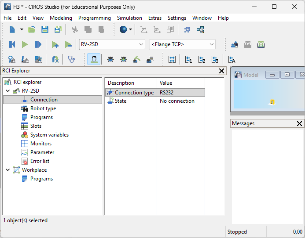Image resolution: width=305 pixels, height=238 pixels.
Task: Click the green play icon with minus sign
Action: (68, 44)
